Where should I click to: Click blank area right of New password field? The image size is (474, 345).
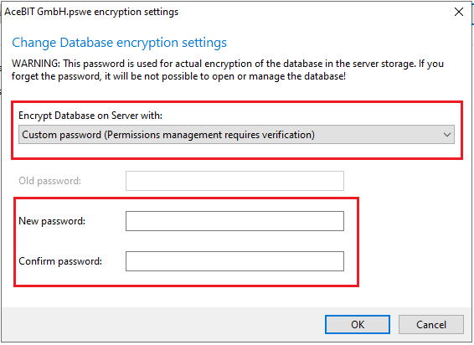coord(408,221)
